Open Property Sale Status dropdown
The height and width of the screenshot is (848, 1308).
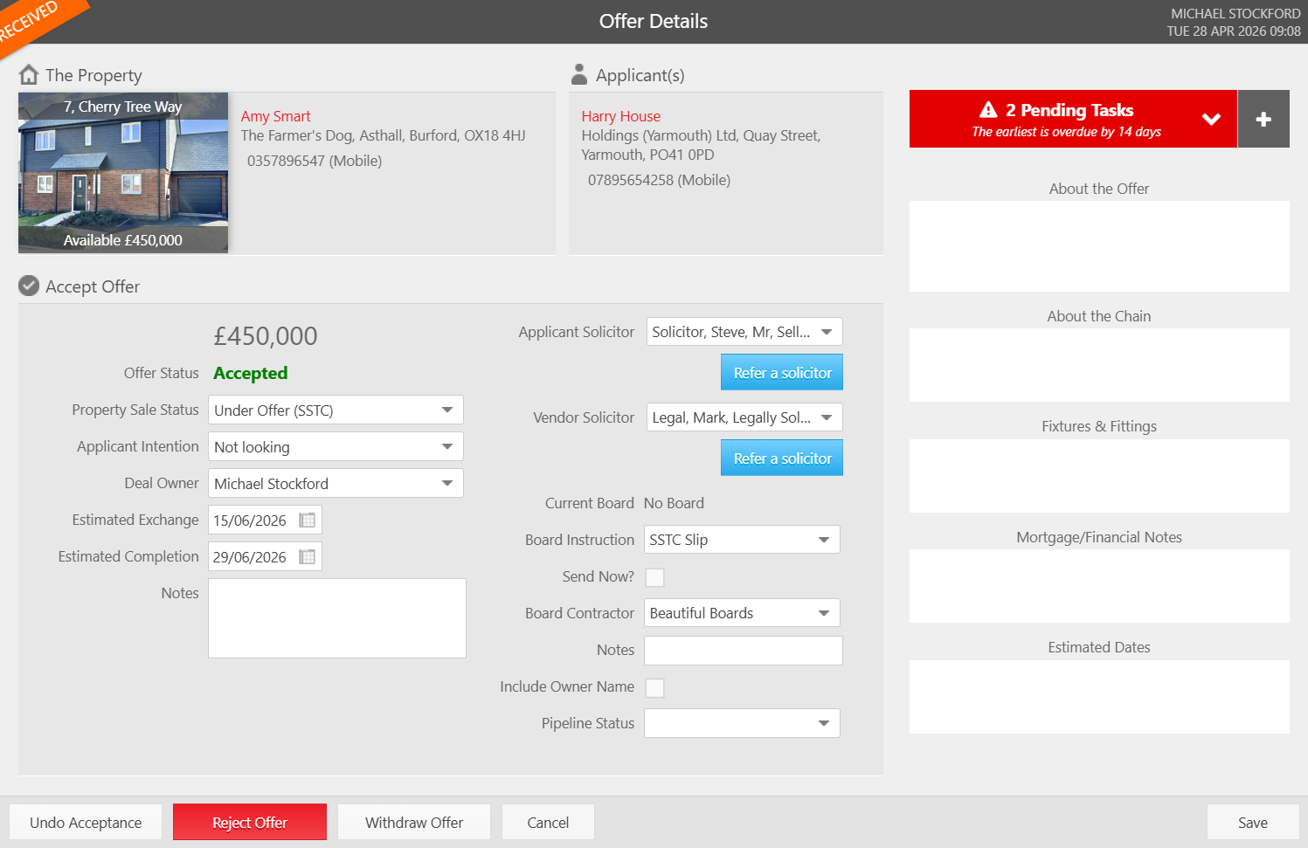click(x=336, y=410)
